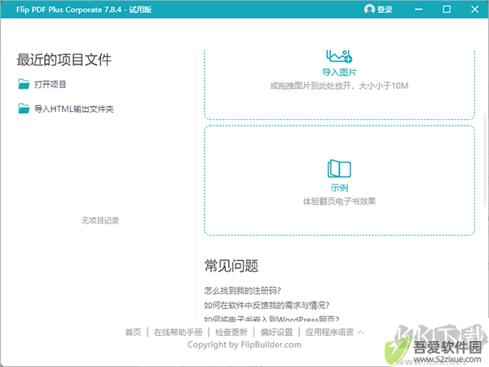Minimize the Flip PDF Plus window
The image size is (489, 367).
tap(419, 9)
